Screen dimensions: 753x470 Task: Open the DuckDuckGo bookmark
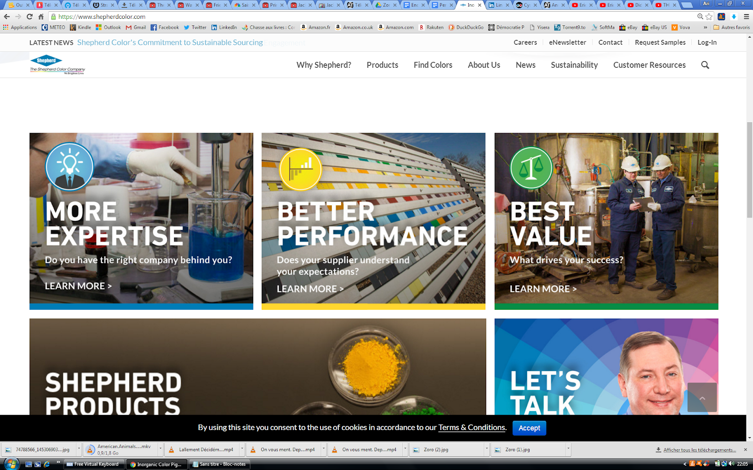(x=466, y=27)
